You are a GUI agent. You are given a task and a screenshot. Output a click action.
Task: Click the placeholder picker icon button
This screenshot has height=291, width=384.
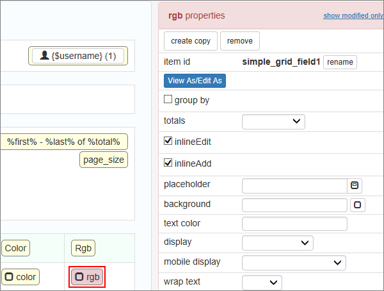click(355, 185)
